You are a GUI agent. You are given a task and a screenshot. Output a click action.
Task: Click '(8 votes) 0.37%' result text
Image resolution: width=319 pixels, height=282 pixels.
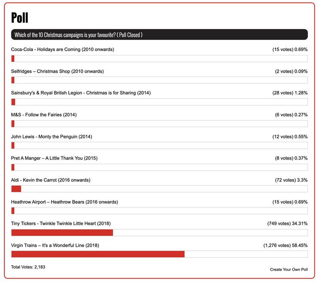pos(291,158)
